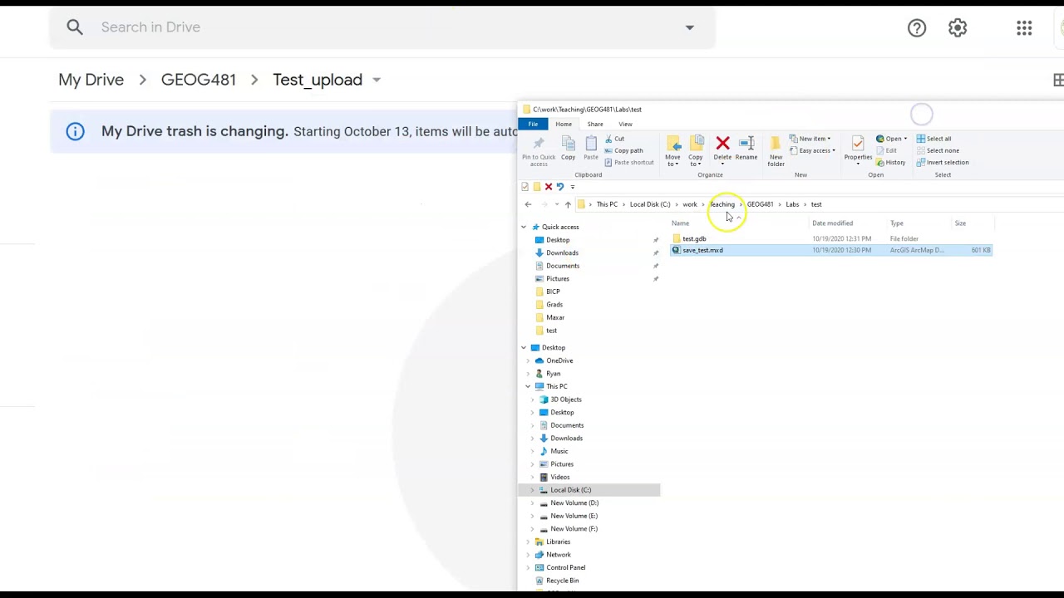The width and height of the screenshot is (1064, 598).
Task: Expand the OneDrive tree node
Action: tap(528, 360)
